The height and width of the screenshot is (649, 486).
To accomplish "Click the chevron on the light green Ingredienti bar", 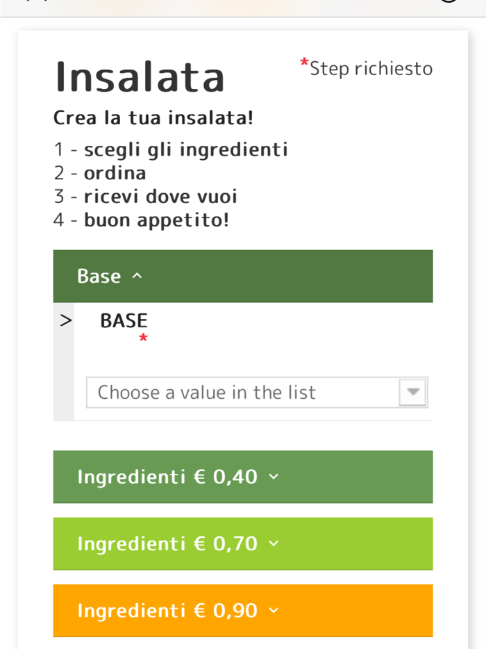I will click(x=273, y=543).
